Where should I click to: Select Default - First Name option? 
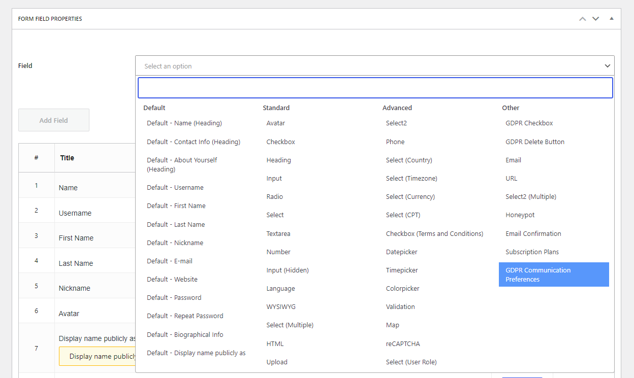pos(176,206)
